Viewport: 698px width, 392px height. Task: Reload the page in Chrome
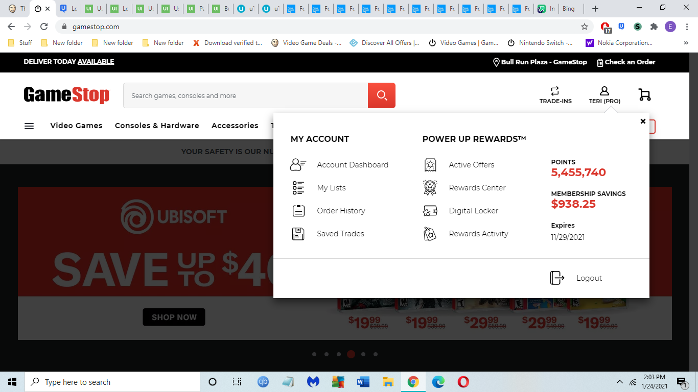pyautogui.click(x=44, y=27)
